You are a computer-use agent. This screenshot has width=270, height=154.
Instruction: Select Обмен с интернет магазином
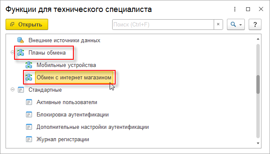[74, 78]
